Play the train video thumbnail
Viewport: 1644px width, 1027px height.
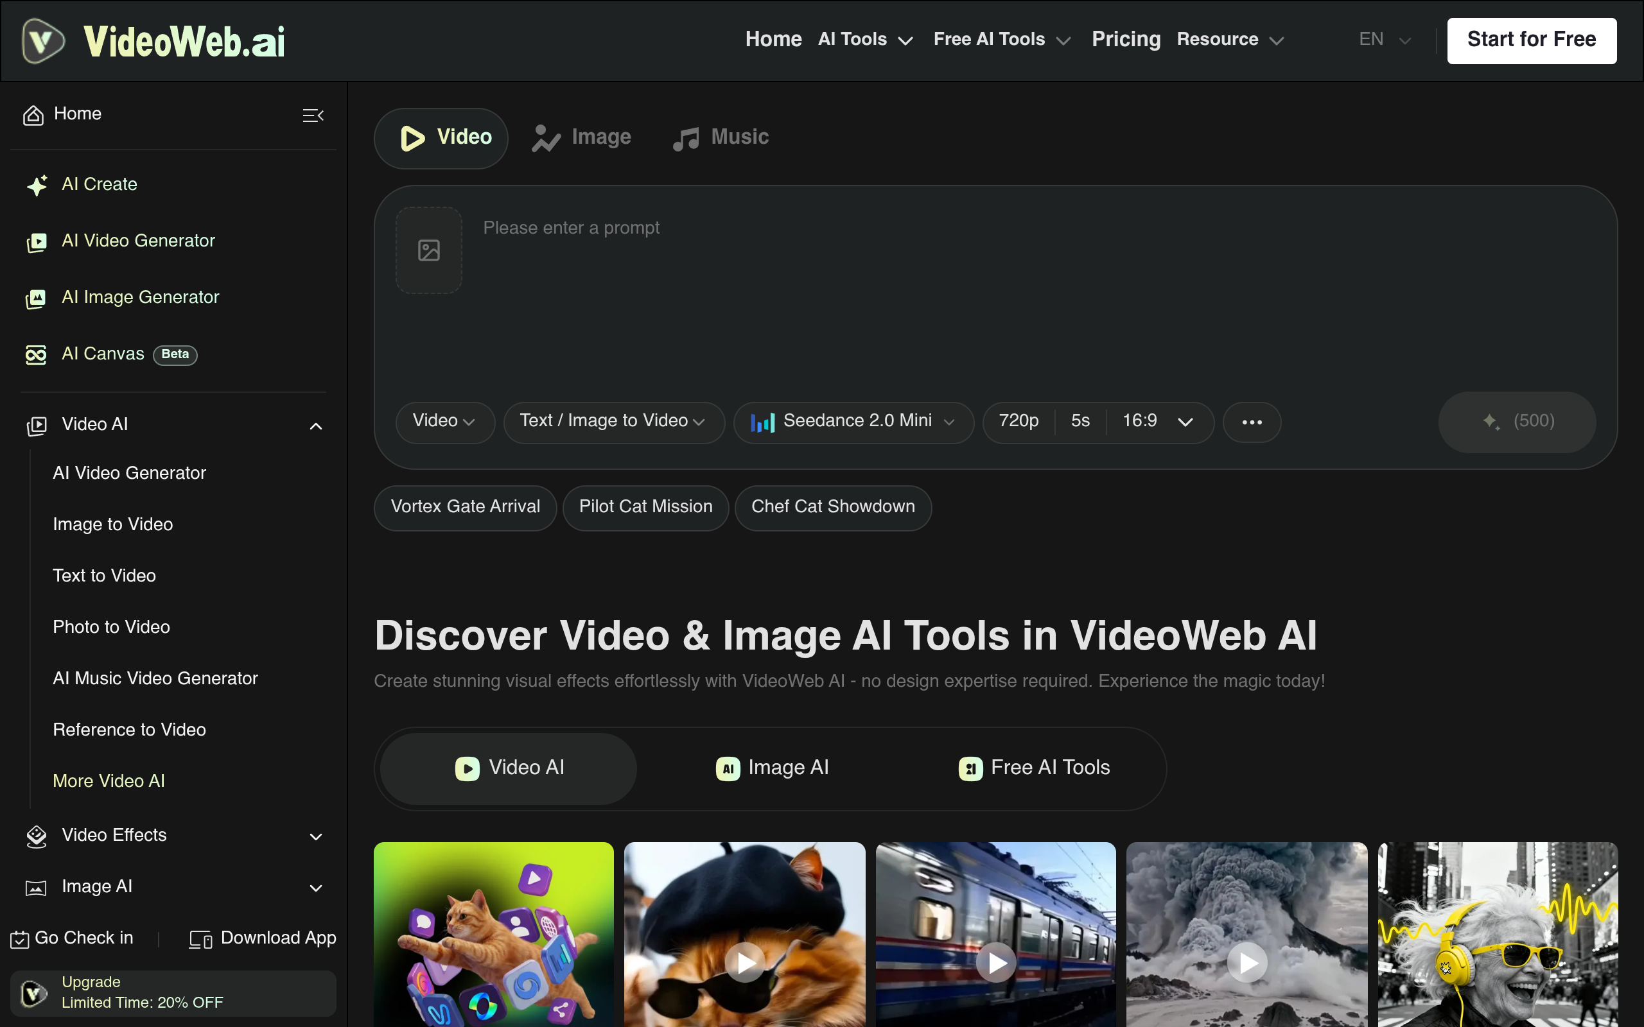[x=997, y=962]
